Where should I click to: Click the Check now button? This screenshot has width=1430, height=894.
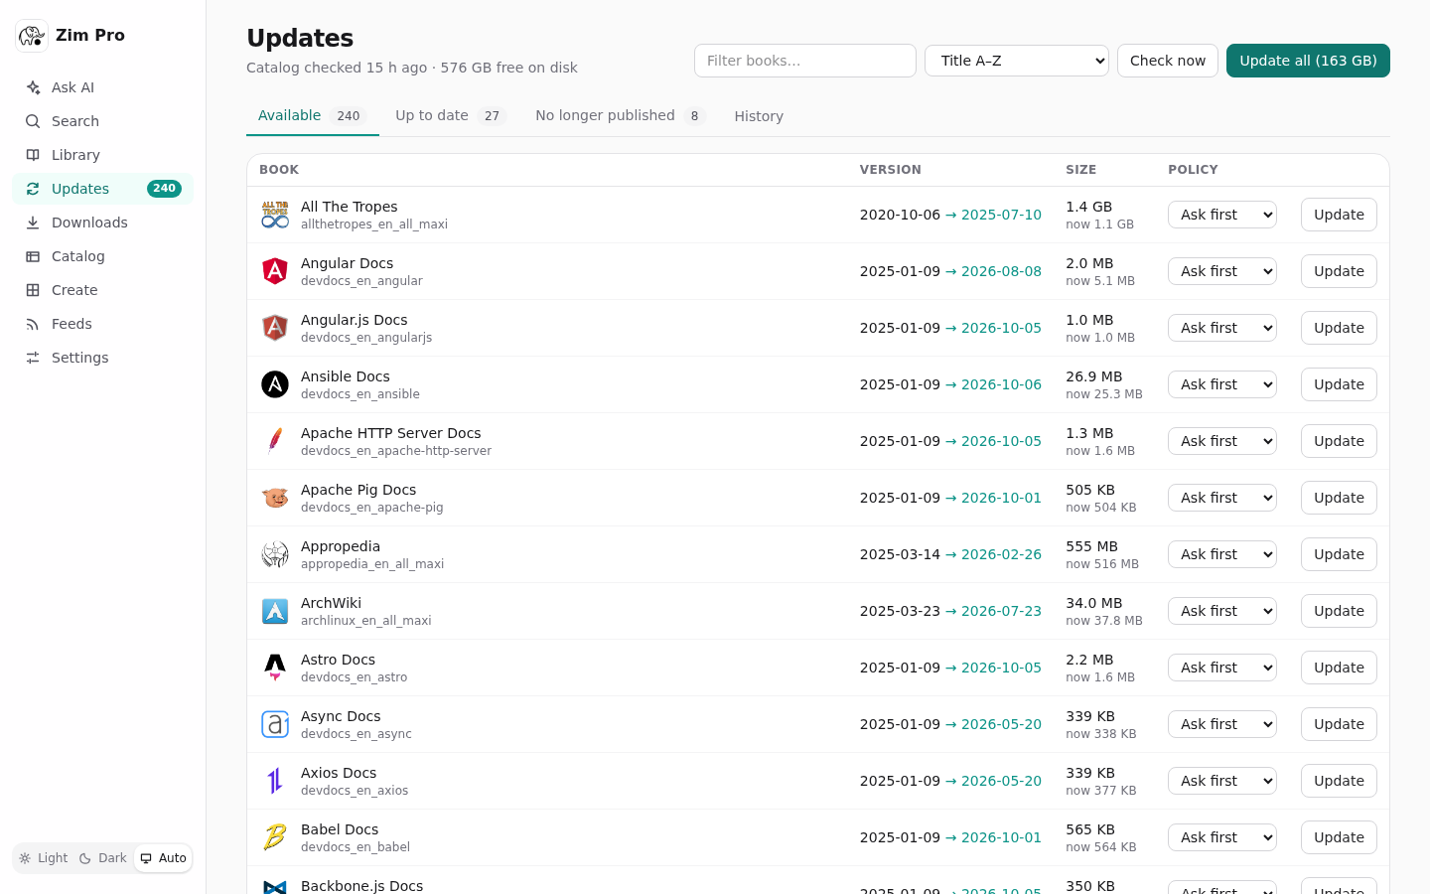click(1168, 61)
